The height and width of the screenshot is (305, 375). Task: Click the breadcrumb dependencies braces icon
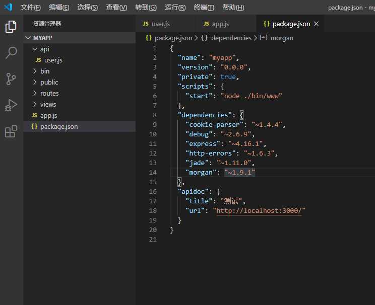(x=204, y=38)
